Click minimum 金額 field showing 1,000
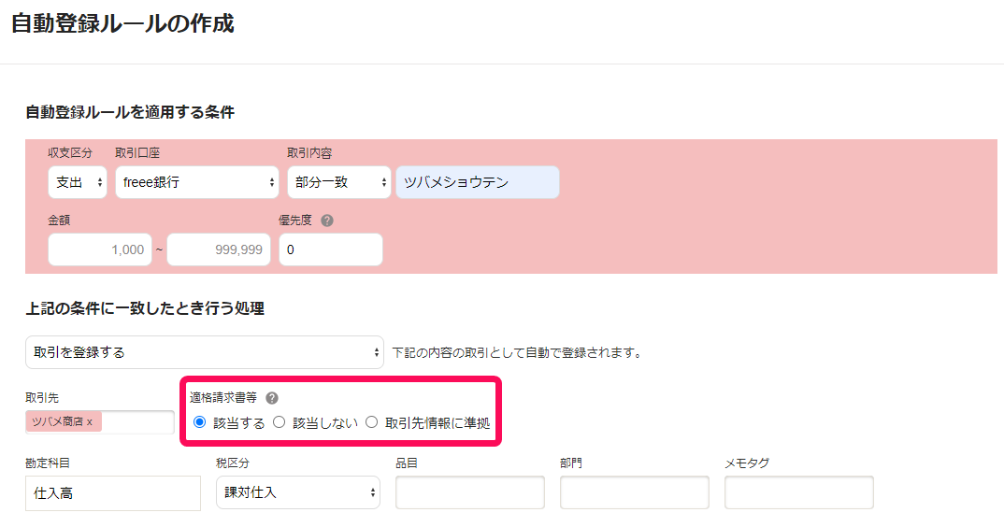 tap(100, 249)
